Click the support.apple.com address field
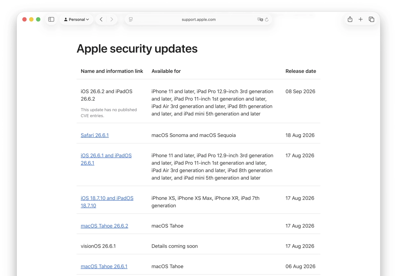 pyautogui.click(x=198, y=19)
